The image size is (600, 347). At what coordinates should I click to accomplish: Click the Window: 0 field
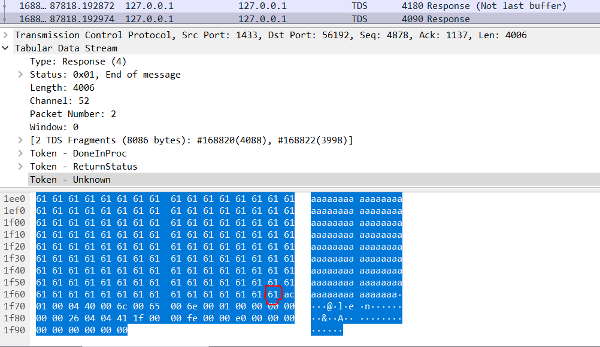click(54, 127)
